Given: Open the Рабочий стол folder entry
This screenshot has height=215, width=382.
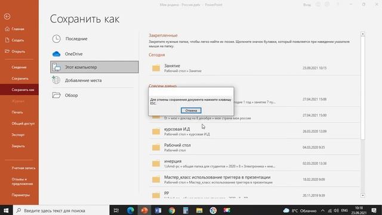Looking at the screenshot, I should tap(254, 148).
